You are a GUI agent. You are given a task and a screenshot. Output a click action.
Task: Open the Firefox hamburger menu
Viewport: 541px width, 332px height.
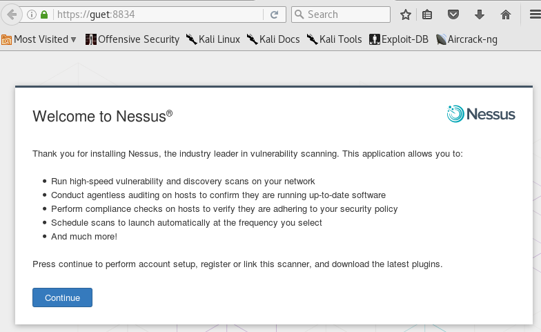tap(535, 14)
